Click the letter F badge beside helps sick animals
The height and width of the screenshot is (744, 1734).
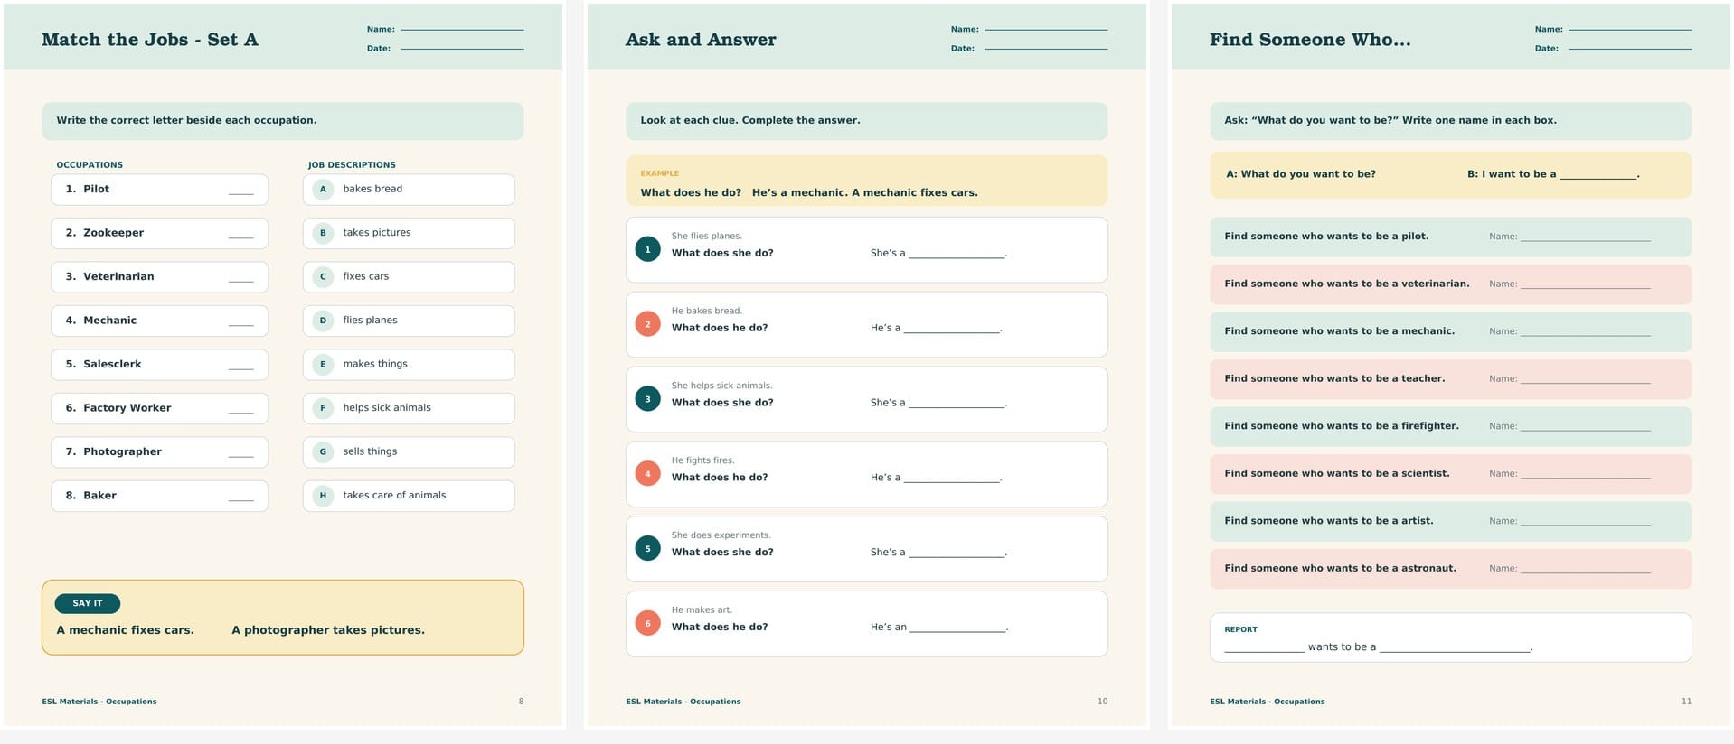[323, 408]
